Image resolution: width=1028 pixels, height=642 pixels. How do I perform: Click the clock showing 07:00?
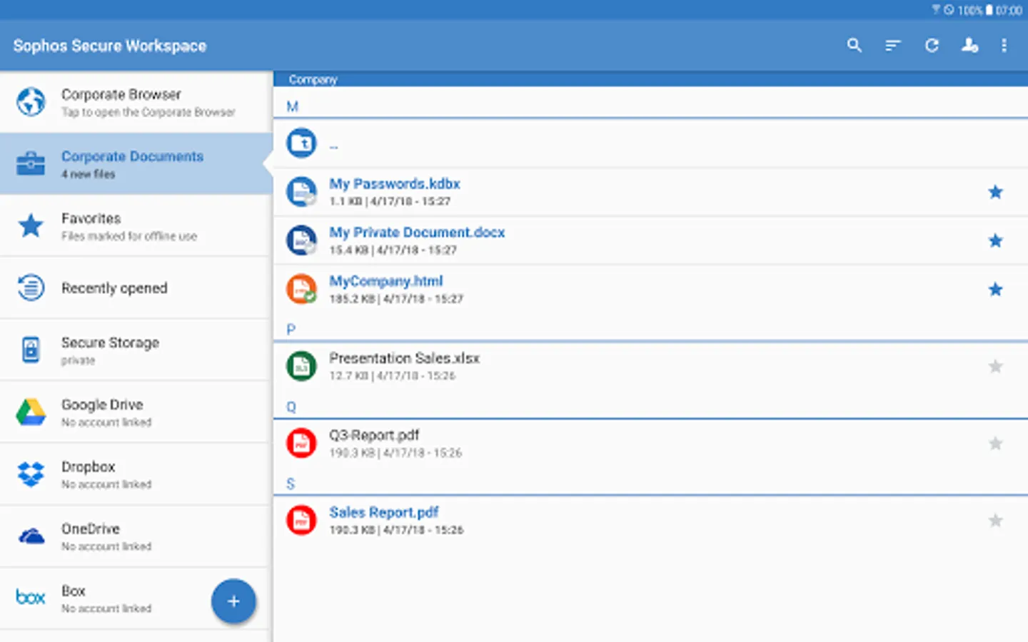tap(1009, 10)
